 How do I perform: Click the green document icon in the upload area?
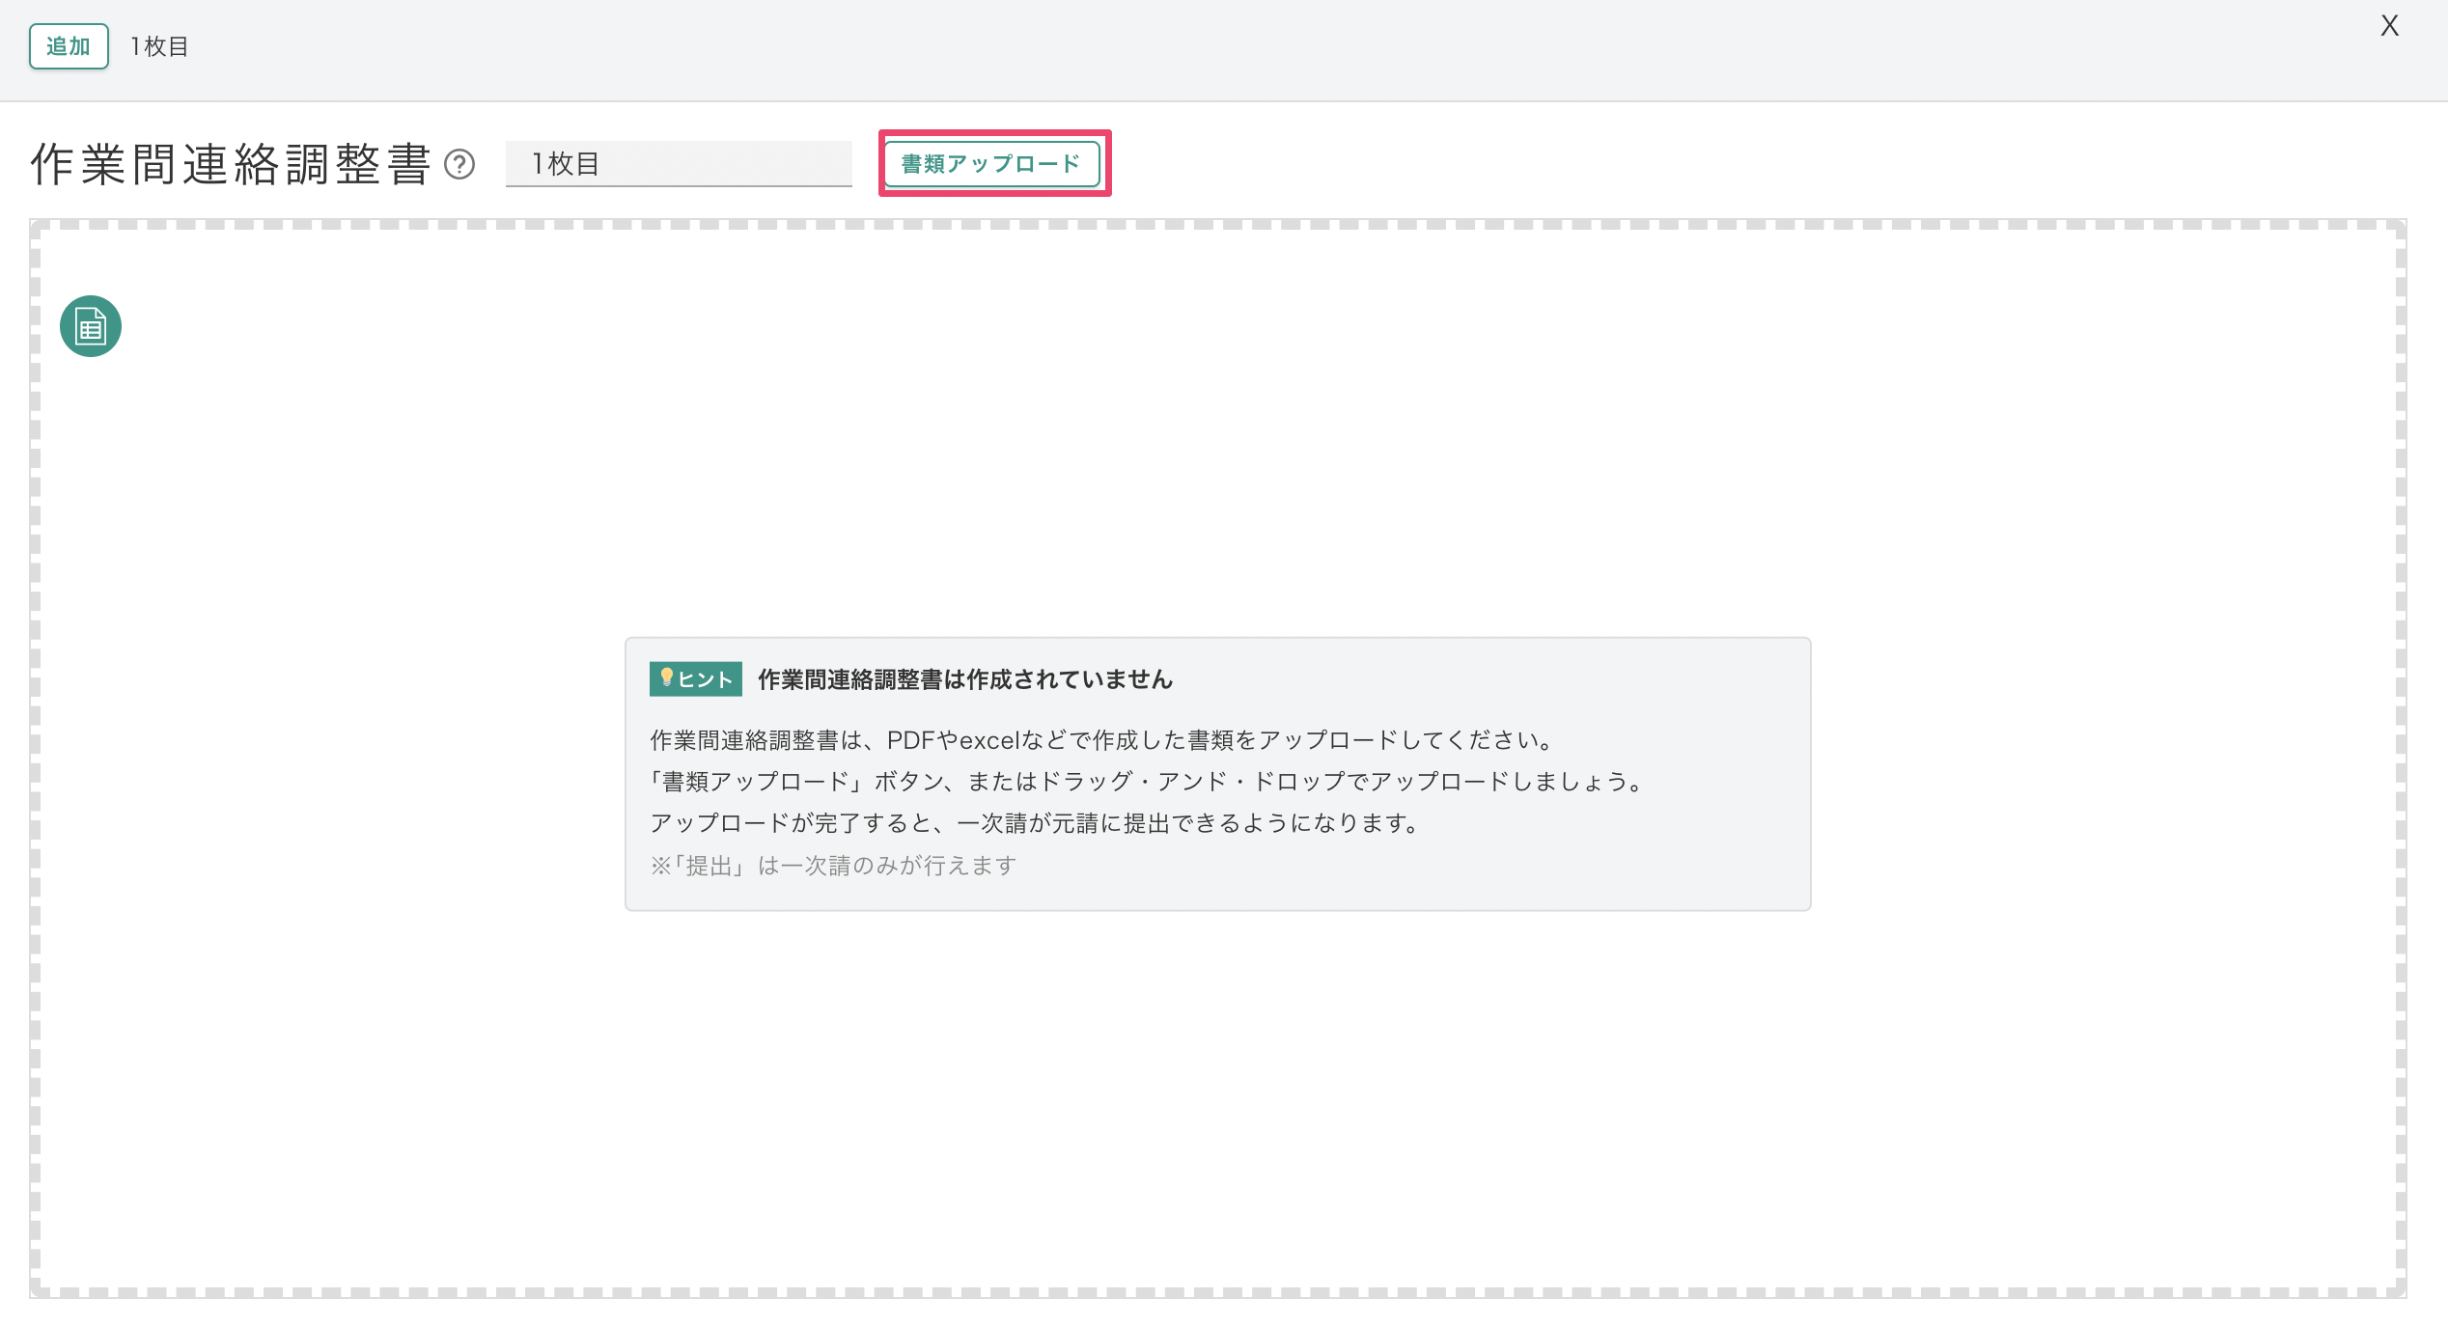(x=90, y=326)
